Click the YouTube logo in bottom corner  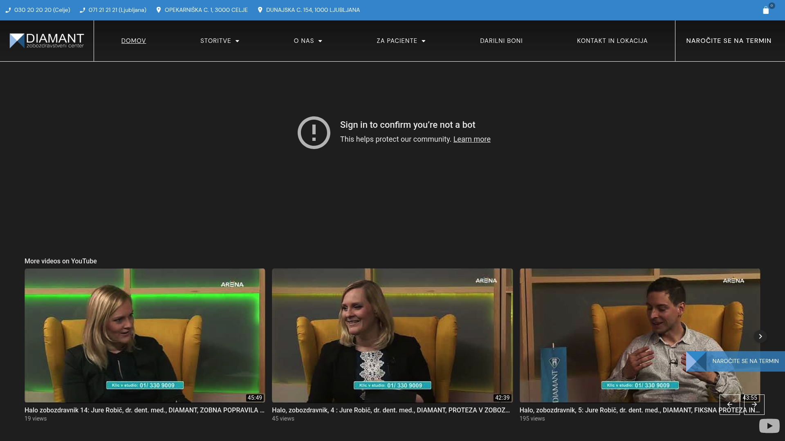coord(769,425)
